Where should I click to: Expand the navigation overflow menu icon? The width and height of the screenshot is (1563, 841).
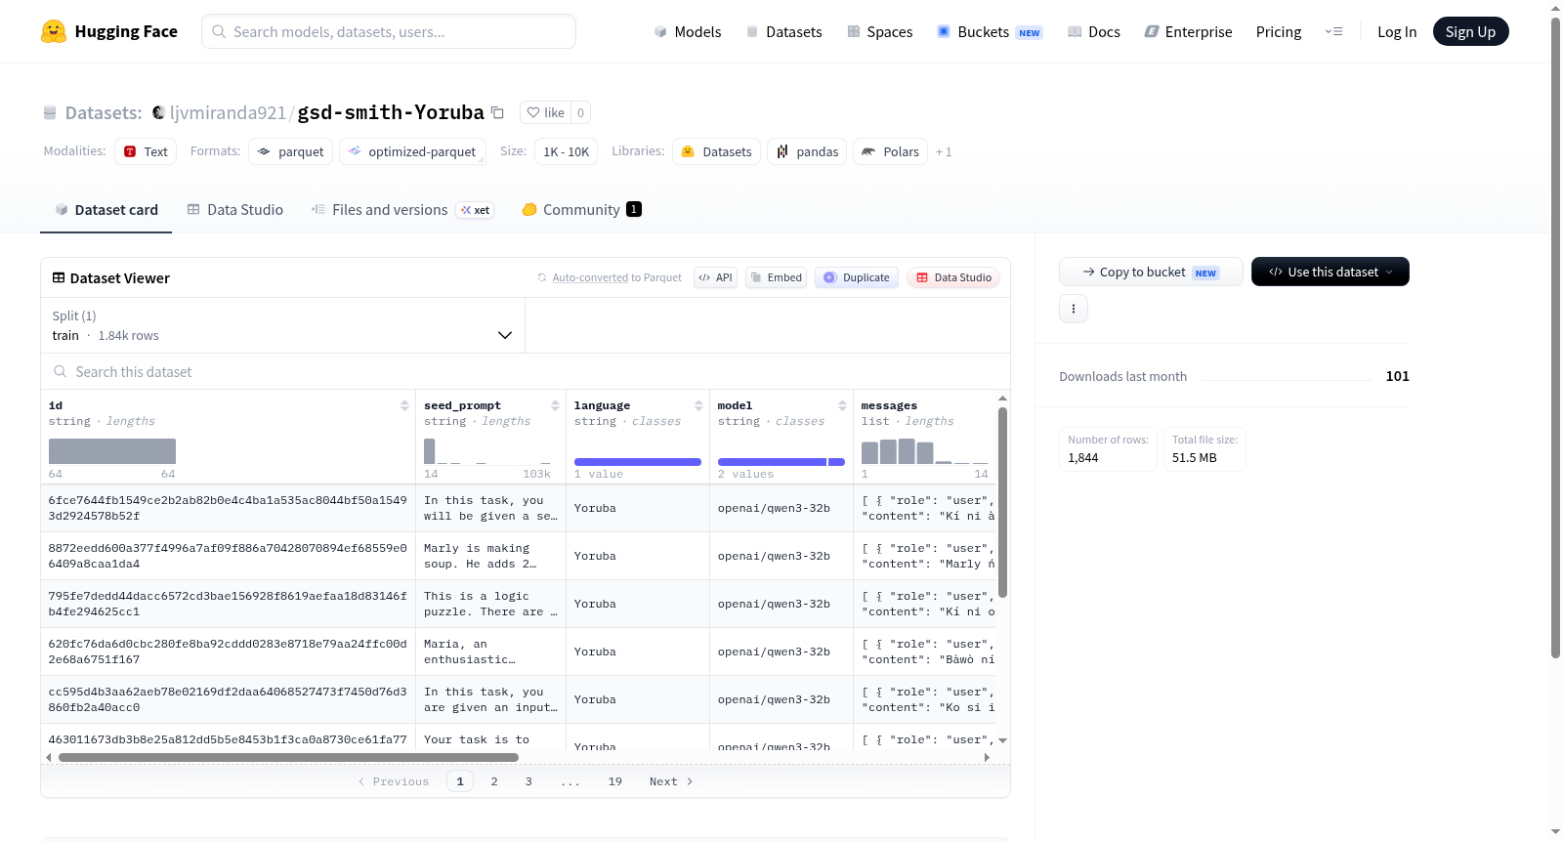click(1333, 31)
